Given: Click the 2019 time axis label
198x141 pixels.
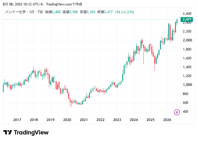Looking at the screenshot, I should click(51, 120).
